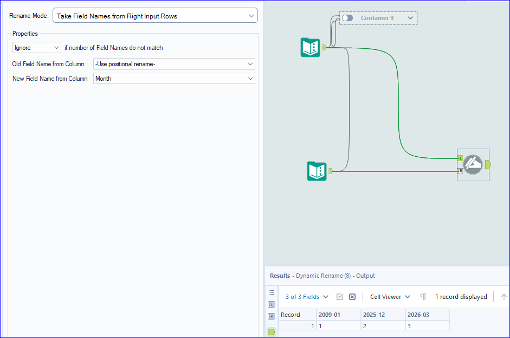Toggle the show whitespace paragraph icon
This screenshot has width=510, height=338.
[423, 297]
